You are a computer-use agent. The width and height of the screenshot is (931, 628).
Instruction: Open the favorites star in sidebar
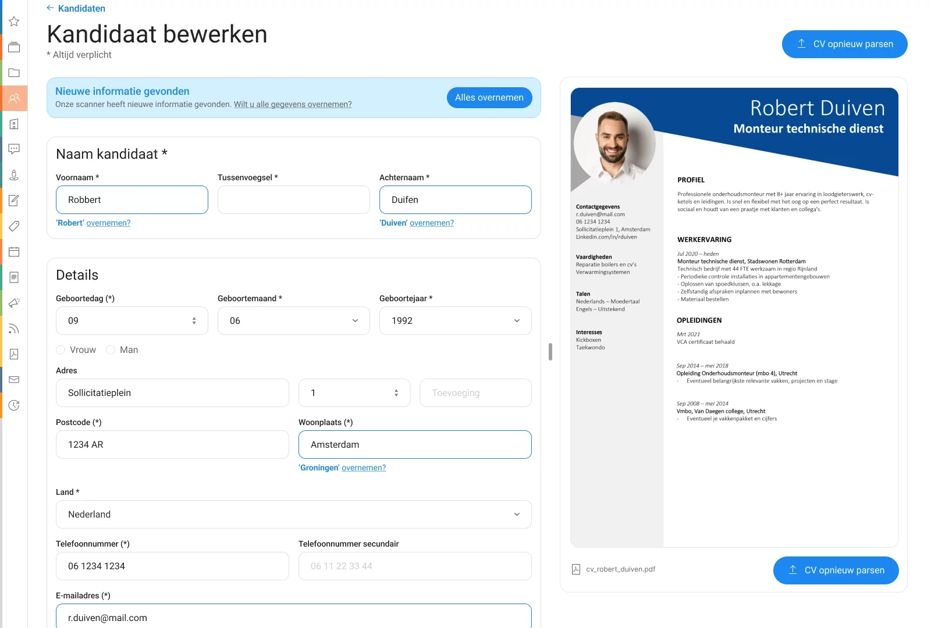pos(14,22)
